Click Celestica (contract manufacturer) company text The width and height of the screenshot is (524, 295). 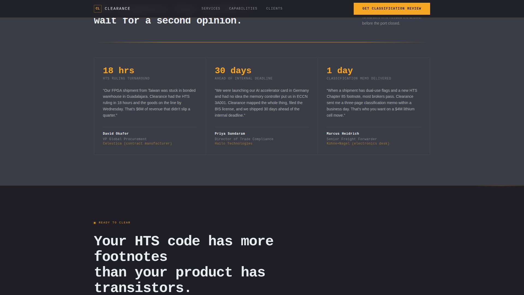[x=137, y=143]
